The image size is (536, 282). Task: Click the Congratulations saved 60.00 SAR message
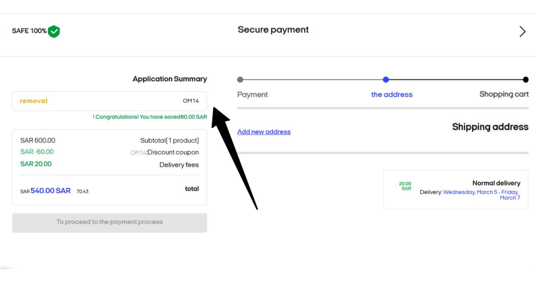tap(150, 117)
